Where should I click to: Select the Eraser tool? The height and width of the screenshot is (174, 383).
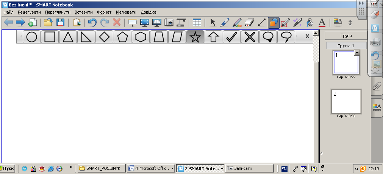point(249,23)
